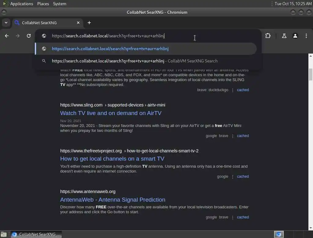Open AntennaWeb Antenna Signal Prediction link

point(112,200)
